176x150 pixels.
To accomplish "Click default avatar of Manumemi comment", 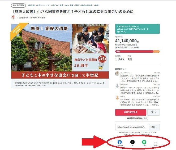I will (x=117, y=86).
